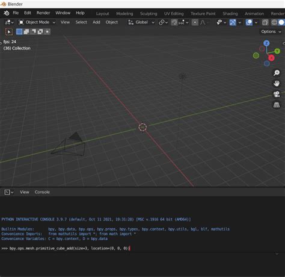Open the 3D viewport editor type dropdown
The image size is (285, 277).
coord(9,22)
